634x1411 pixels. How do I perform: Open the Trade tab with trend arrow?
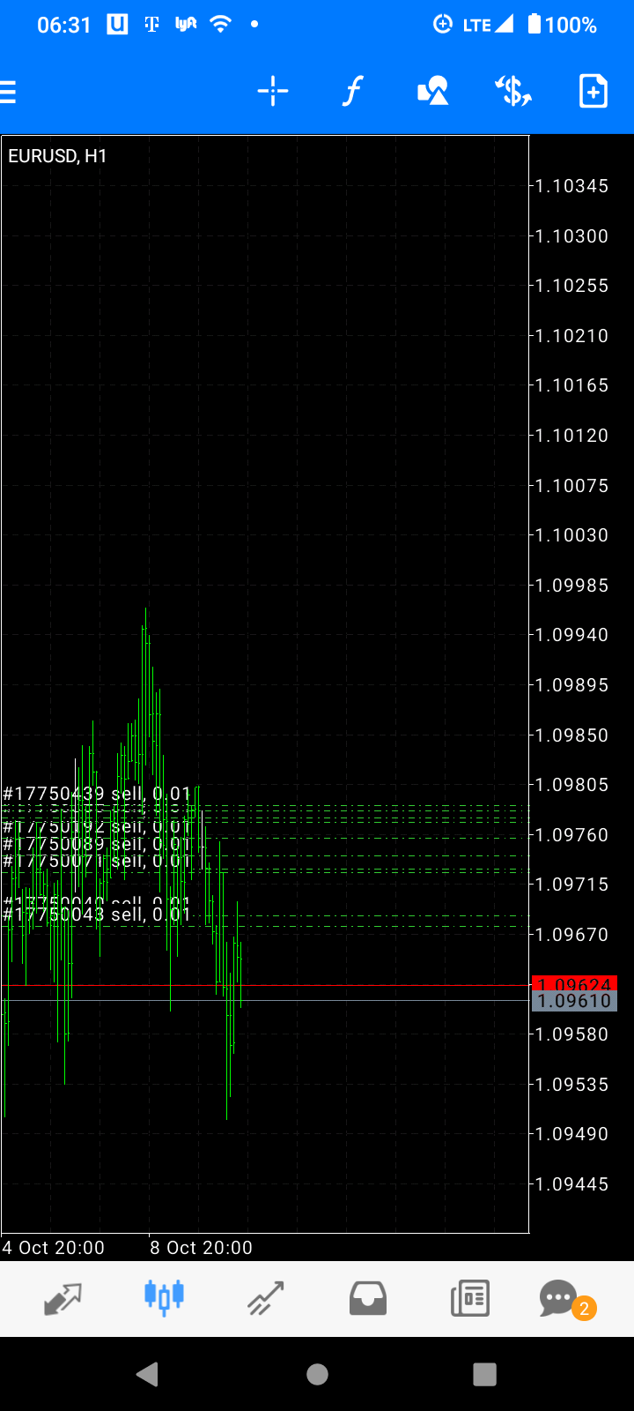click(x=265, y=1298)
